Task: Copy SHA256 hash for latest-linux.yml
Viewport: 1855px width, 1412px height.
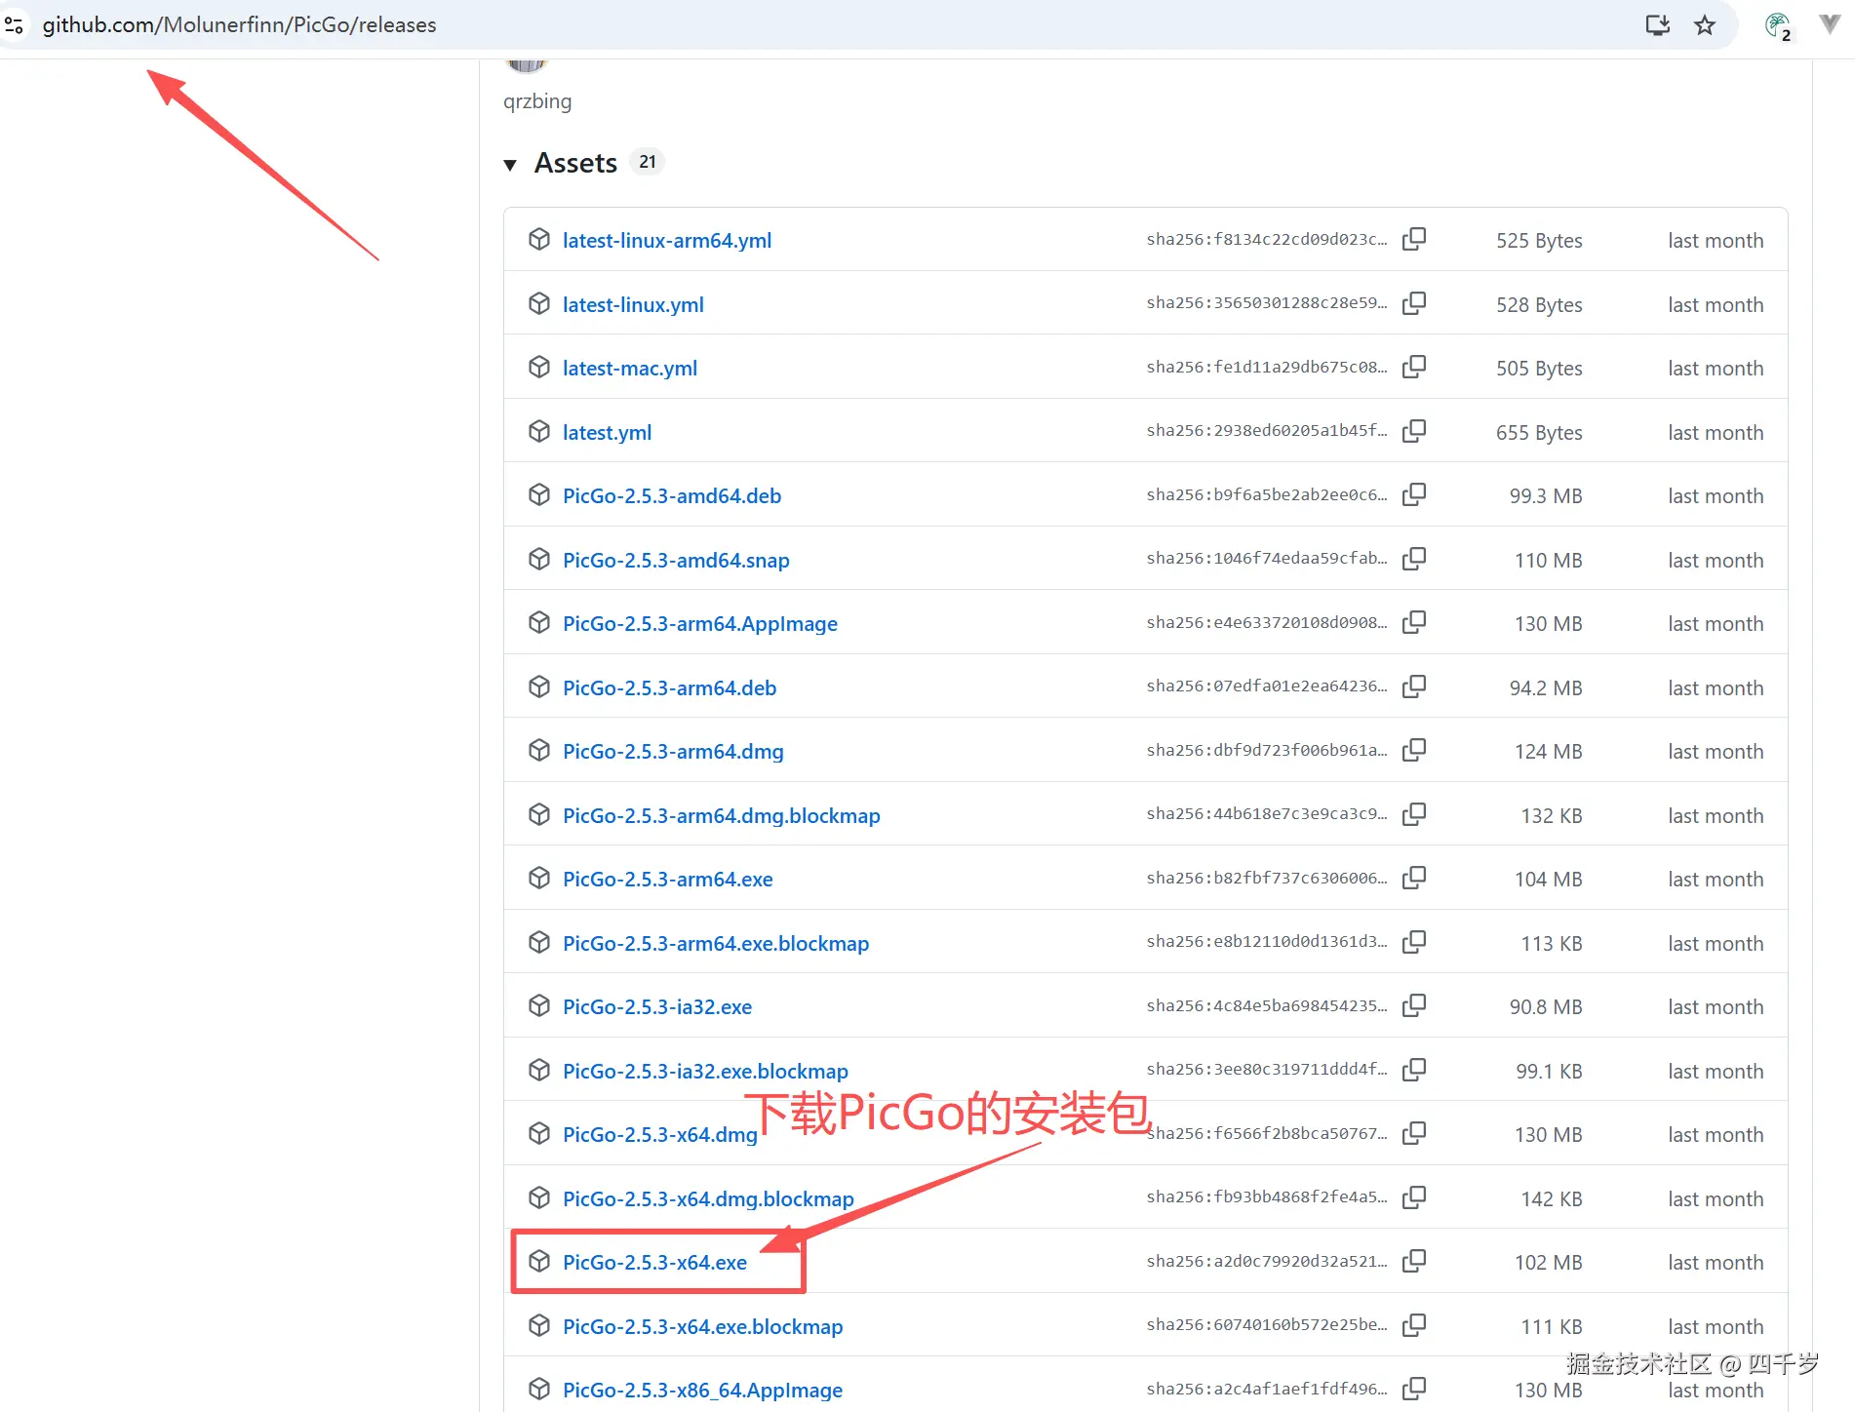Action: click(x=1413, y=304)
